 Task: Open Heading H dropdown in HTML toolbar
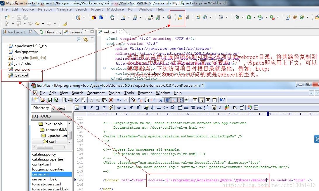tap(138, 108)
